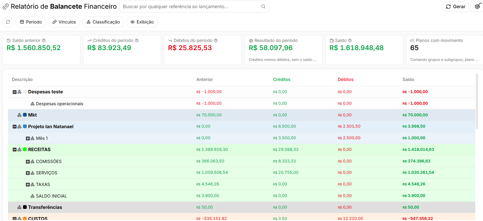Click the refresh icon beside Período
The image size is (483, 221).
8,22
